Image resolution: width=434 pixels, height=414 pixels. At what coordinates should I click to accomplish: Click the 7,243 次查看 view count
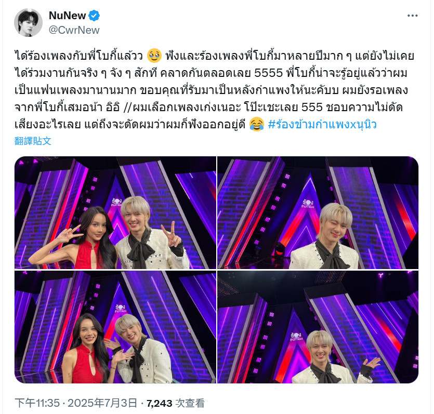coord(176,403)
